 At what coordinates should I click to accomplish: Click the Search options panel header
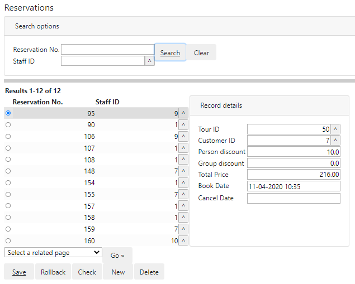coord(179,26)
